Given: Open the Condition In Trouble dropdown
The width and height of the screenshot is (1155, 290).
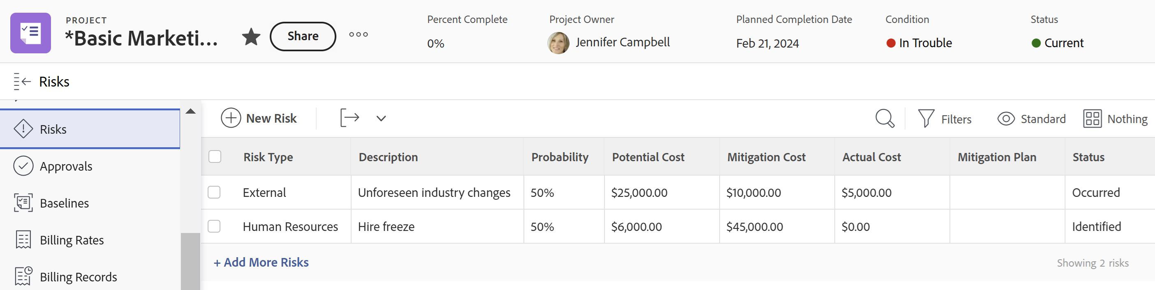Looking at the screenshot, I should coord(920,43).
